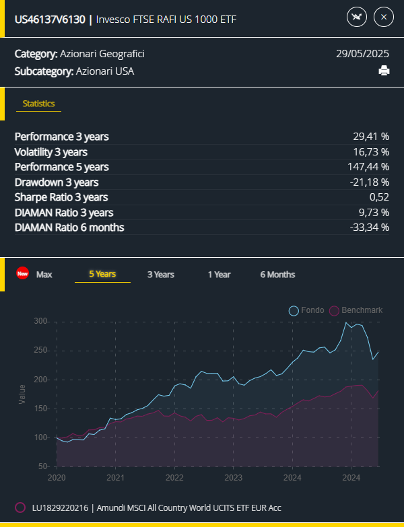Toggle Fondo series via legend label
The height and width of the screenshot is (527, 404).
[312, 310]
